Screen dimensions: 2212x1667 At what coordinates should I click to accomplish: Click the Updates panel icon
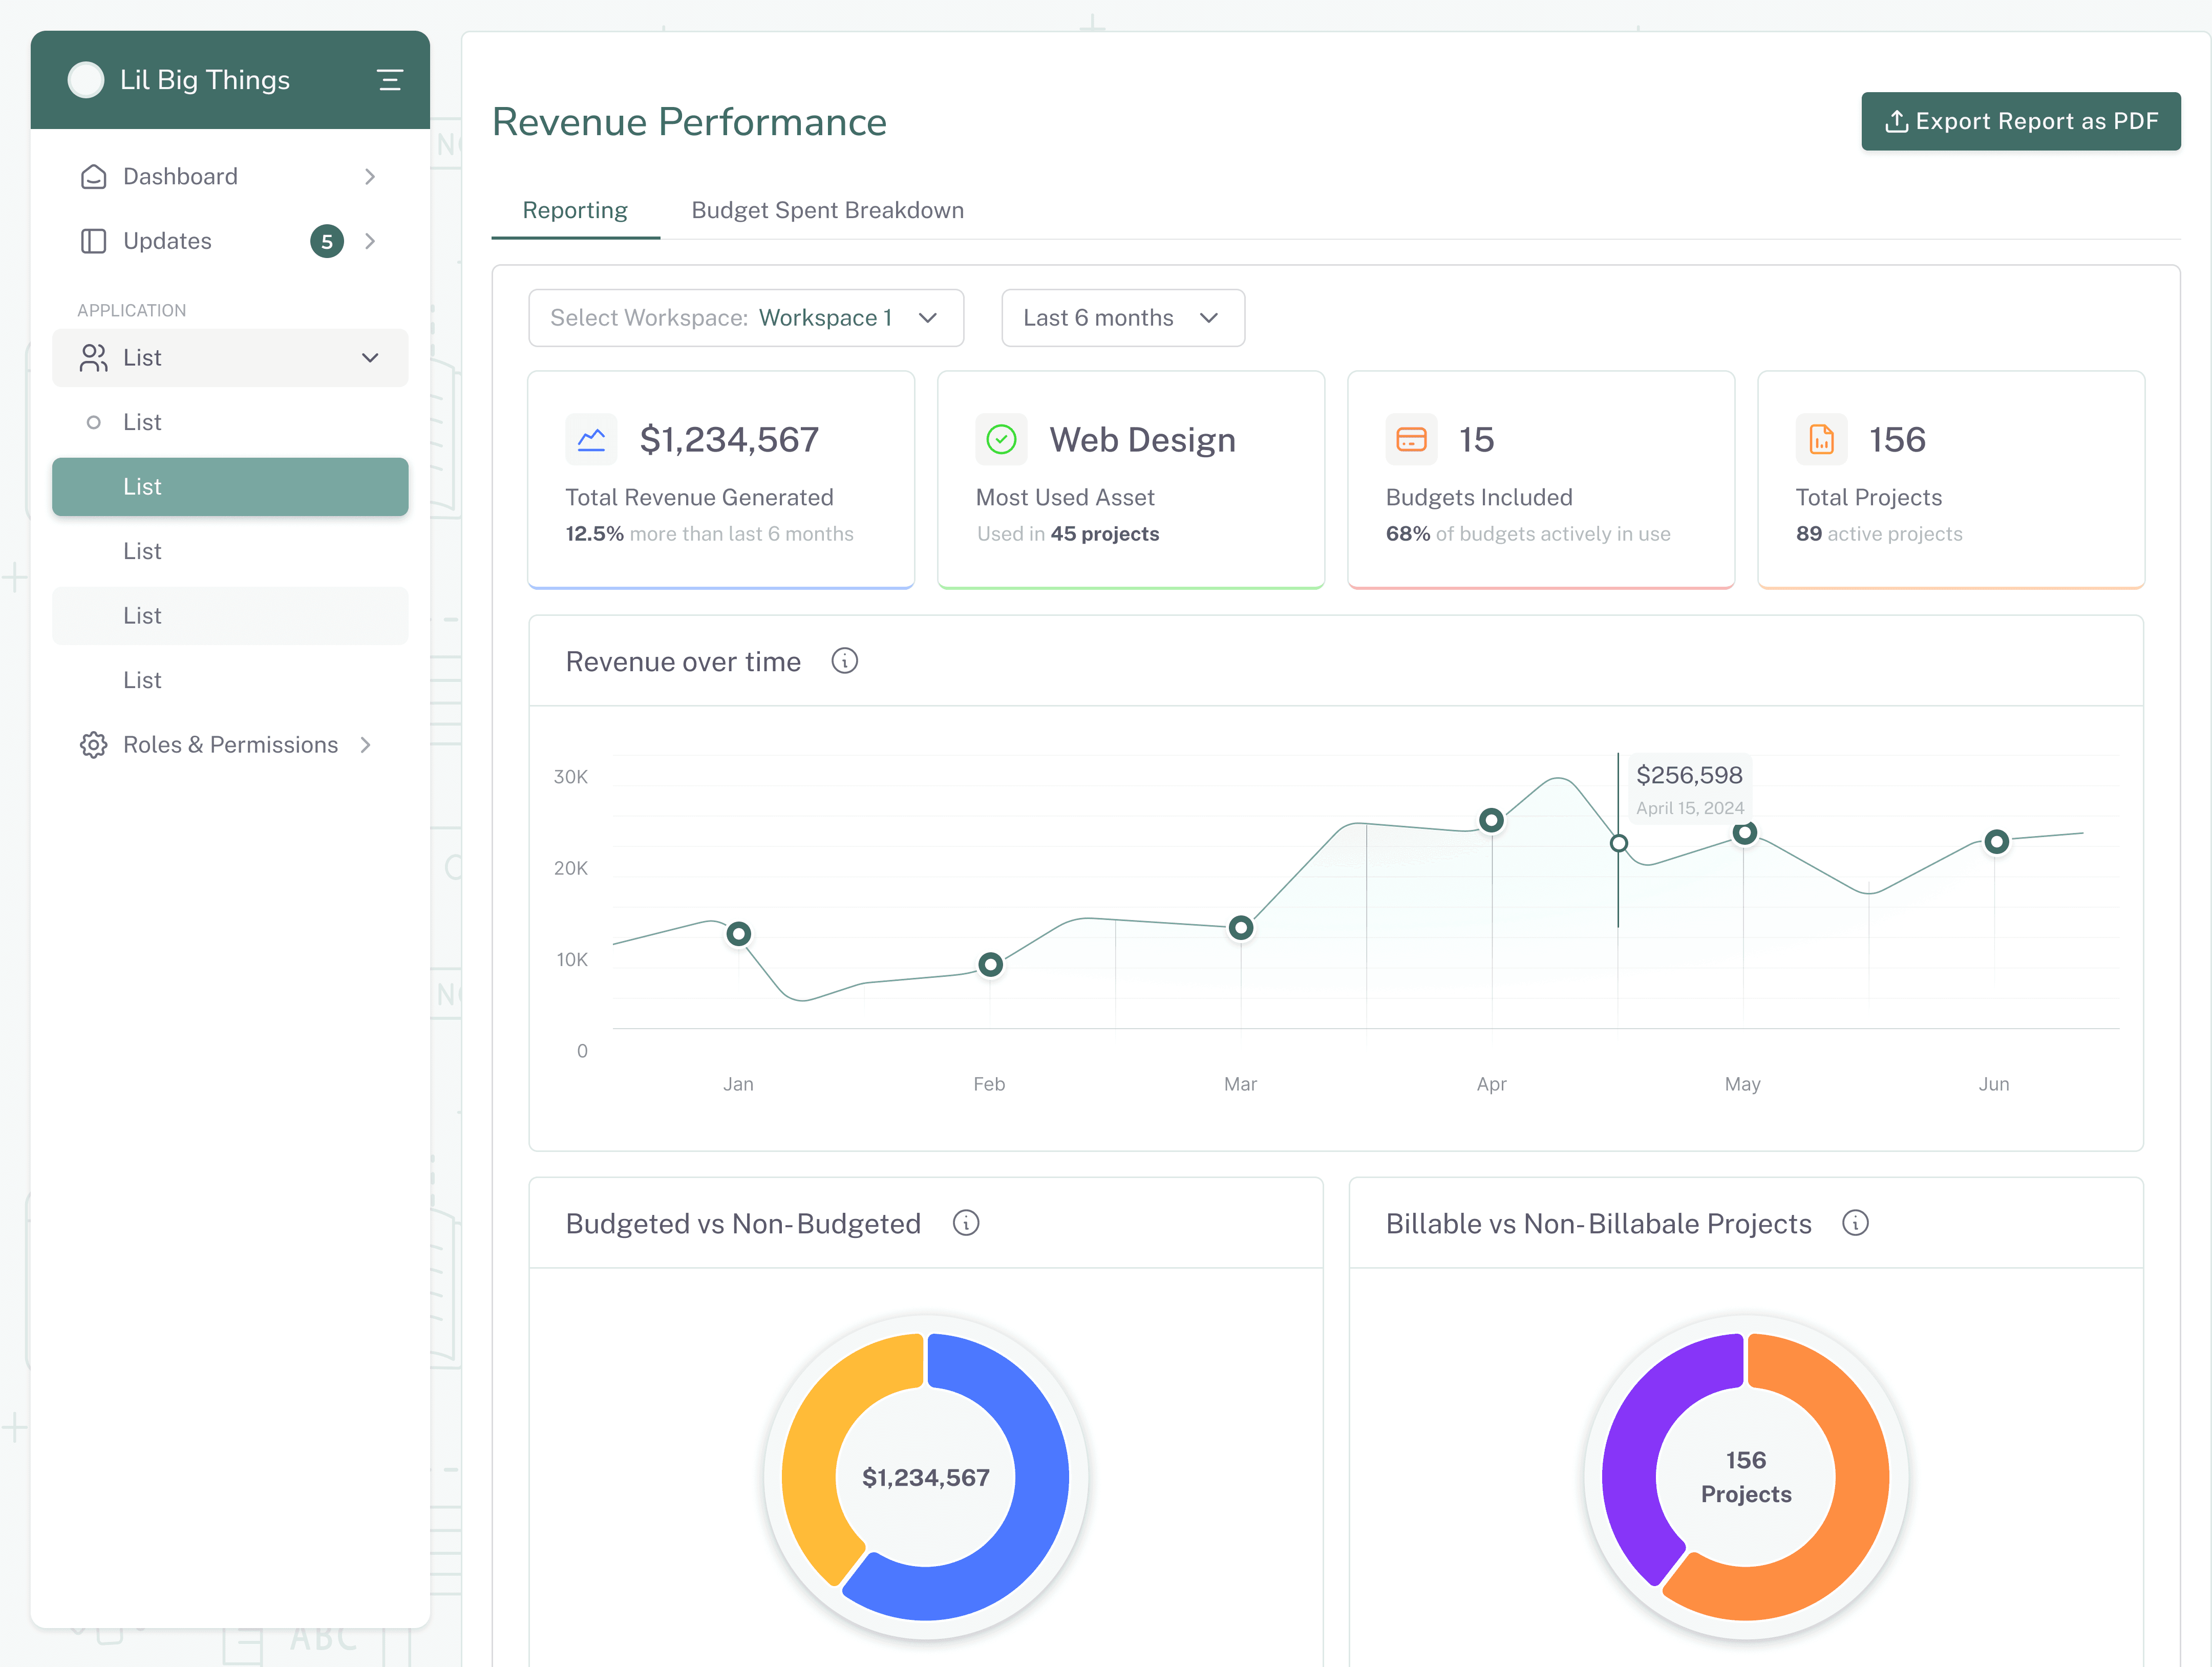tap(93, 241)
